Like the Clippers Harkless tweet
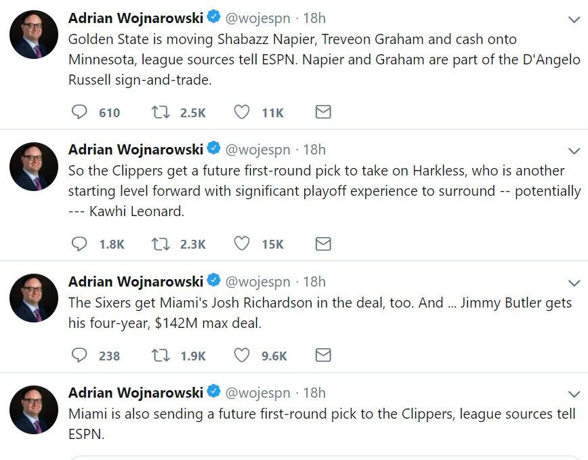 tap(242, 244)
